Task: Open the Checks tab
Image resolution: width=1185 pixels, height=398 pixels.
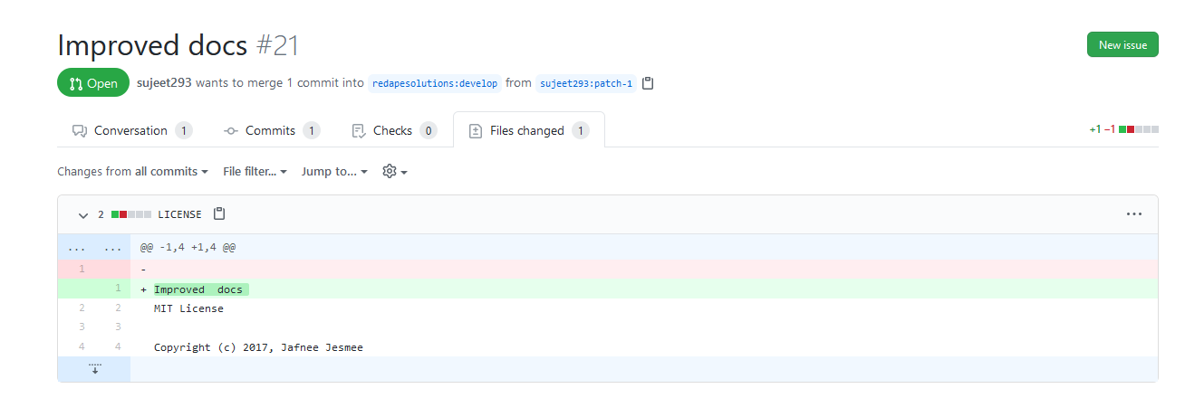Action: tap(394, 130)
